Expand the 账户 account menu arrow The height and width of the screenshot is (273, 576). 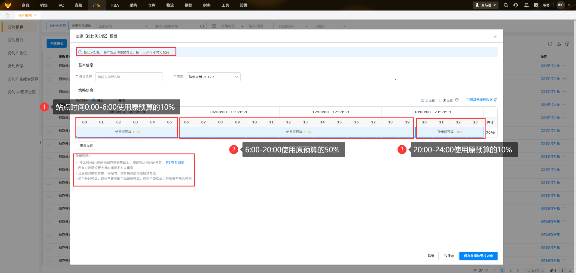click(569, 5)
